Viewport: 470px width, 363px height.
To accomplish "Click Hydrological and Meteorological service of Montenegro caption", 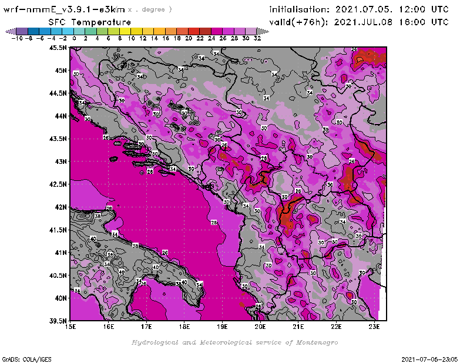I will [x=234, y=342].
